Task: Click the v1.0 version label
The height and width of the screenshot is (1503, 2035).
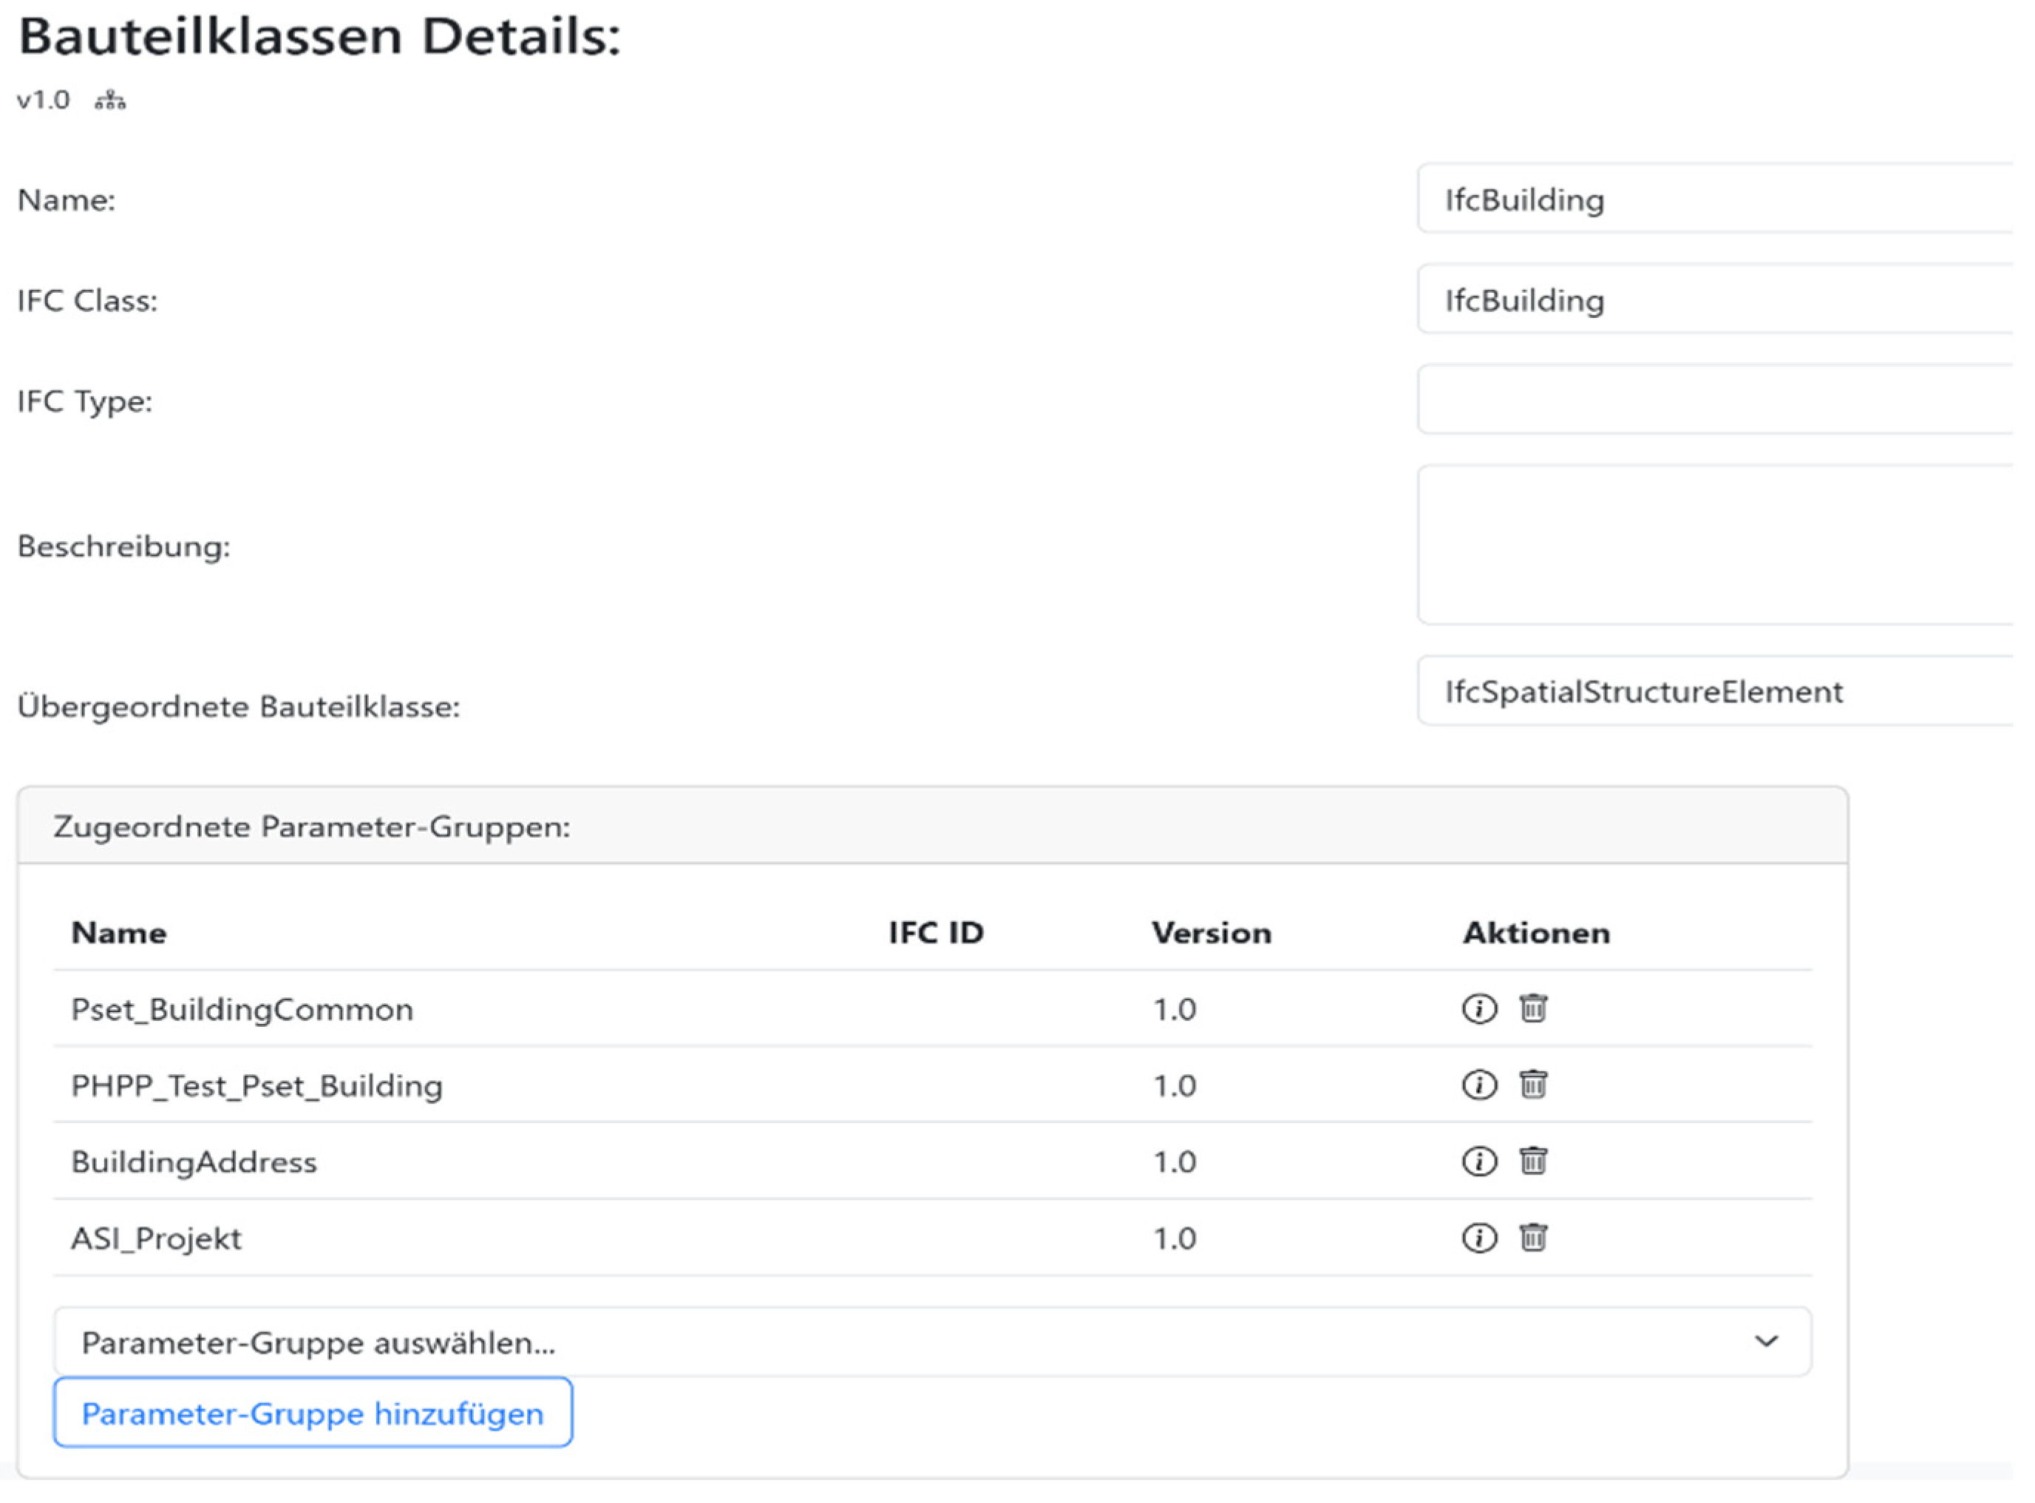Action: [x=44, y=100]
